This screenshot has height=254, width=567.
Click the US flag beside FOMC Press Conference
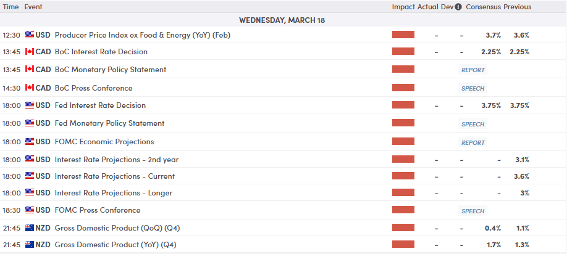[x=30, y=210]
